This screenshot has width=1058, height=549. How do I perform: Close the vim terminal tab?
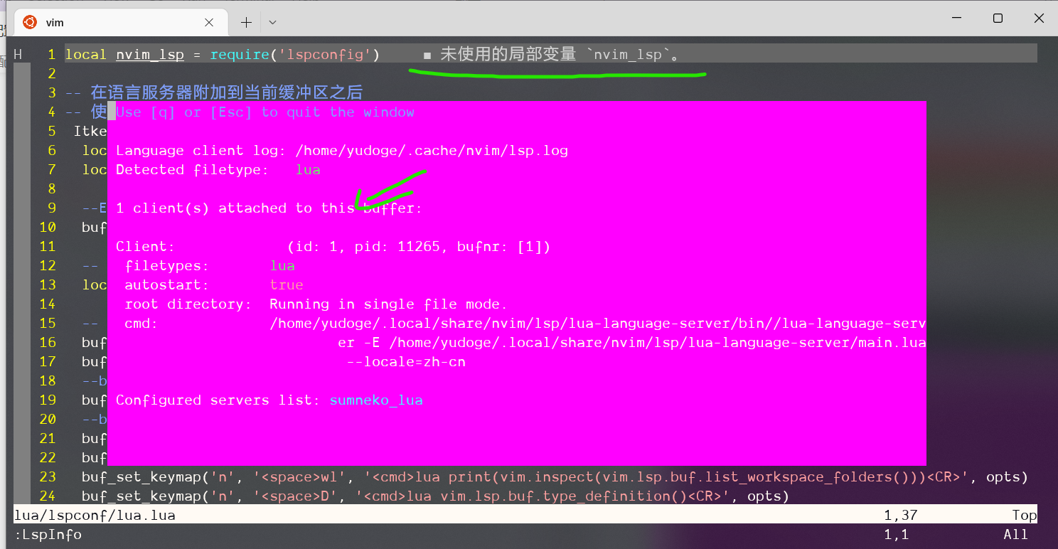tap(209, 22)
